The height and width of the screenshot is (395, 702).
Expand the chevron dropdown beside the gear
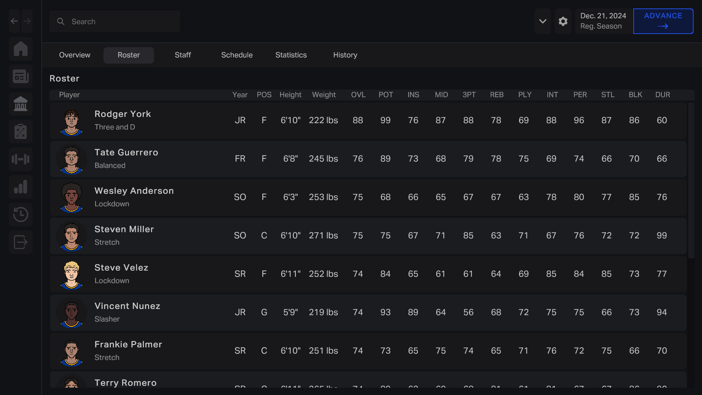(x=543, y=21)
